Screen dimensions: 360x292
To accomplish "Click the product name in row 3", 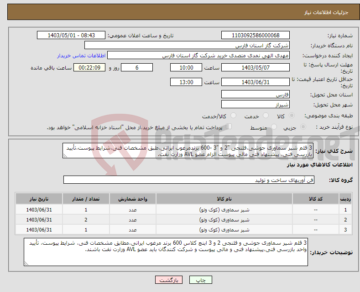I will [224, 230].
